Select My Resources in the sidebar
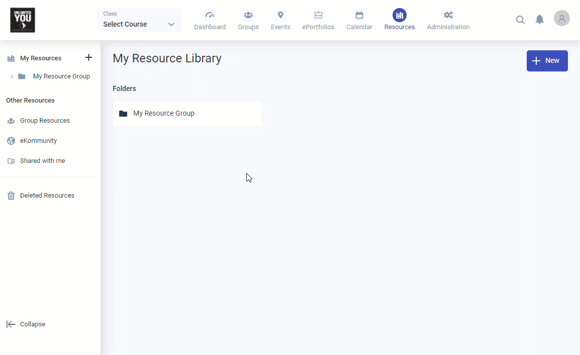 point(41,58)
